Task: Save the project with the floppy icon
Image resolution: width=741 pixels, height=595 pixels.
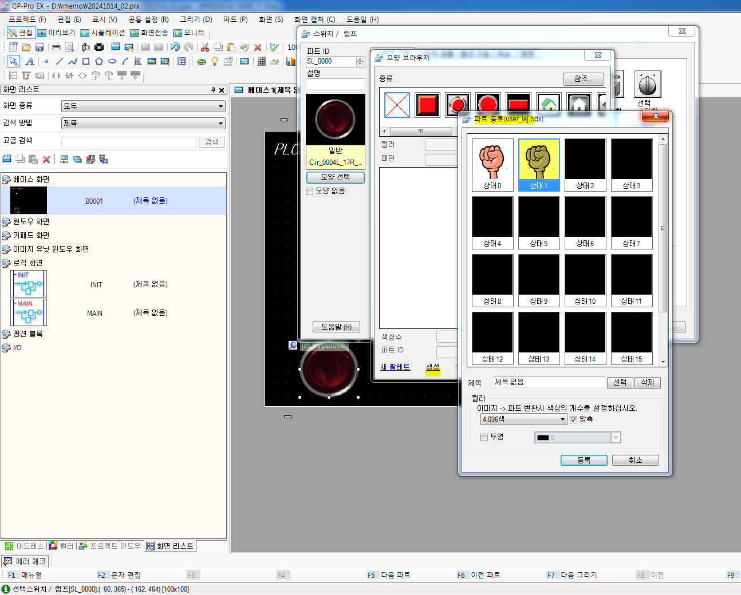Action: (40, 47)
